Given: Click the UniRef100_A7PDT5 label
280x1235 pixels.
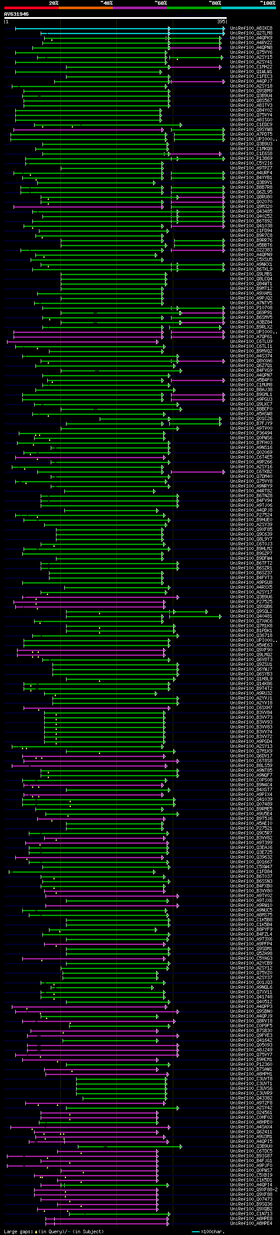Looking at the screenshot, I should 251,134.
